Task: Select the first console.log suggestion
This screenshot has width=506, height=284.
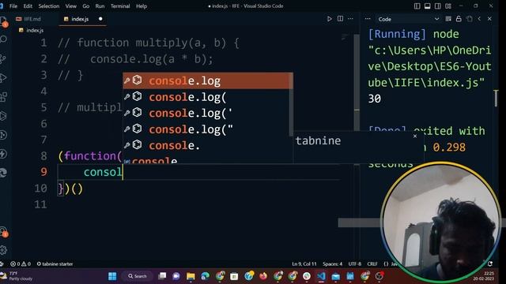Action: coord(206,80)
